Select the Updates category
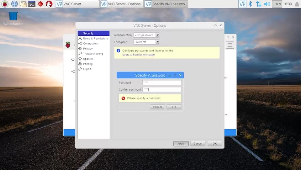Image resolution: width=301 pixels, height=170 pixels. click(x=94, y=59)
